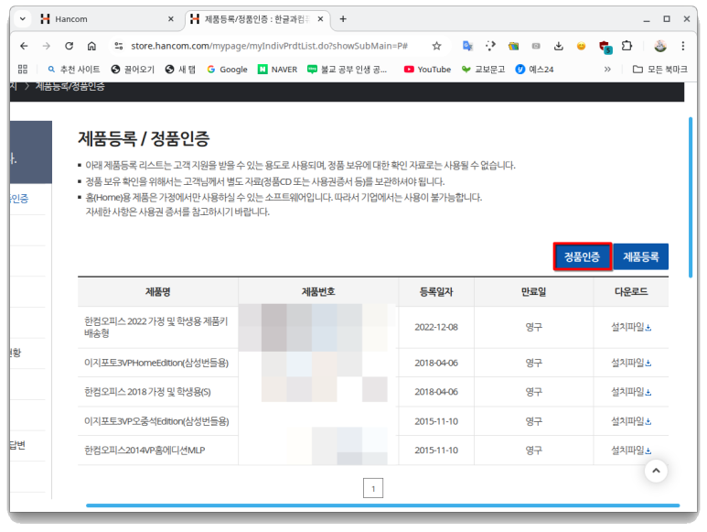Image resolution: width=707 pixels, height=532 pixels.
Task: Download 설치파일 for 이지포토3VP오중석Edition row
Action: (631, 421)
